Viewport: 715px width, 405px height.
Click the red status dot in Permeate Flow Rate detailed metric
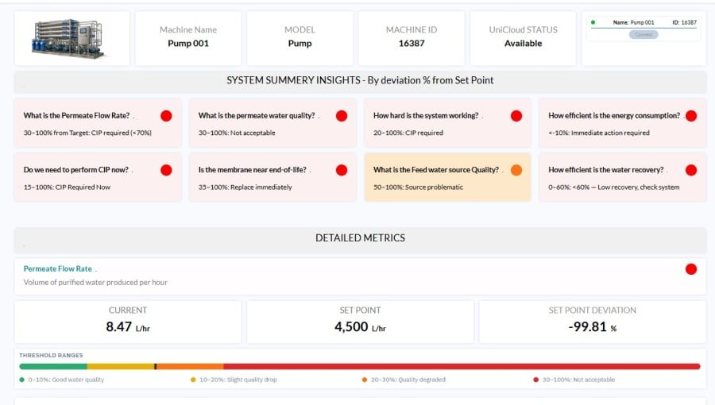(x=691, y=269)
